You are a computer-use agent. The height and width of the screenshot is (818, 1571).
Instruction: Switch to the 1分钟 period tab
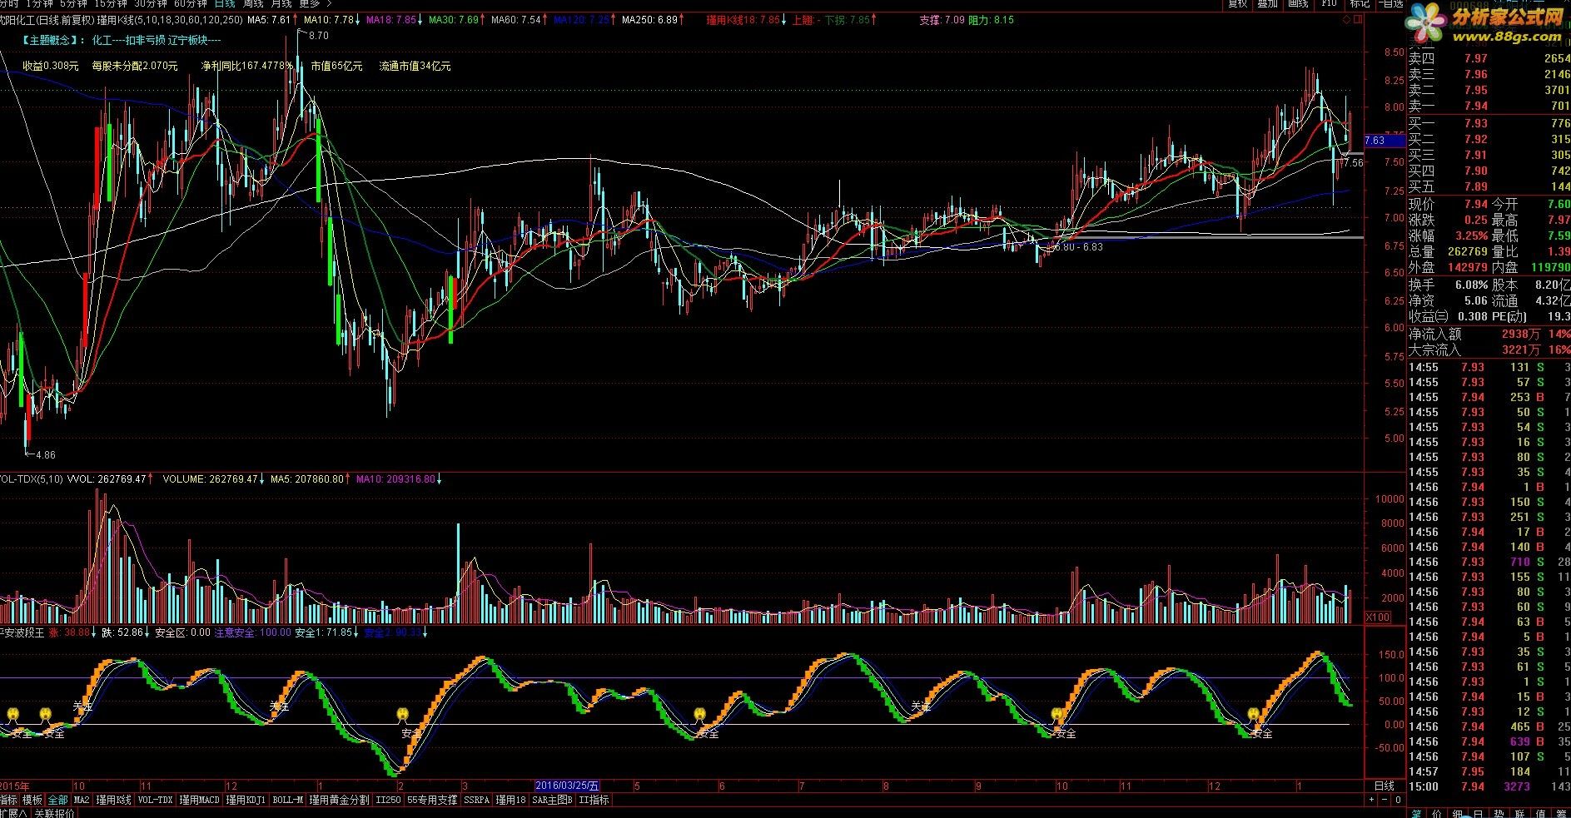38,3
